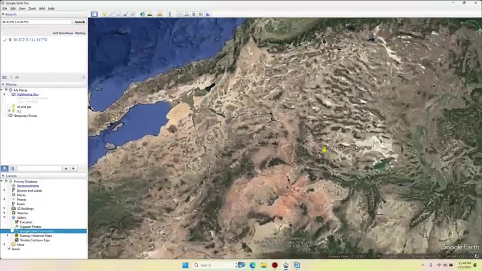
Task: Expand the Sightseeing Tour folder
Action: point(4,94)
